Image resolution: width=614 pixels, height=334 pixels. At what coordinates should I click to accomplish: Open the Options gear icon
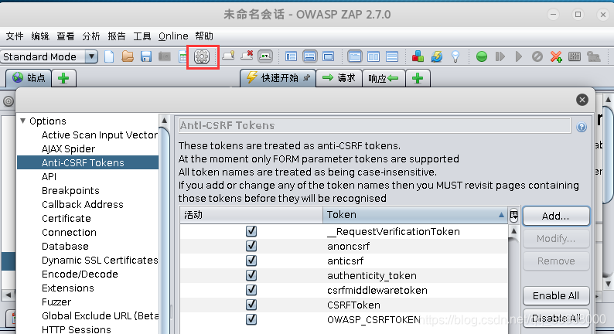(202, 56)
